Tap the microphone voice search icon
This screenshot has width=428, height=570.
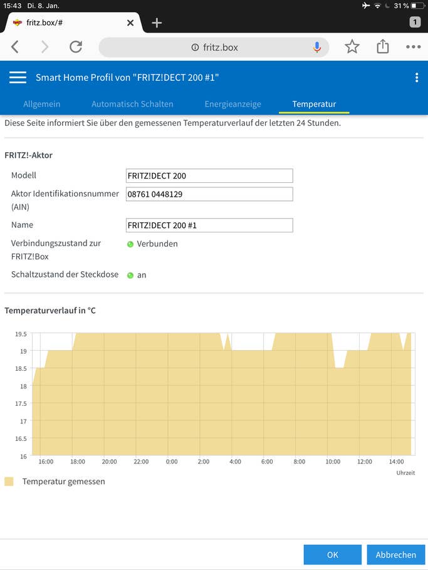[317, 47]
